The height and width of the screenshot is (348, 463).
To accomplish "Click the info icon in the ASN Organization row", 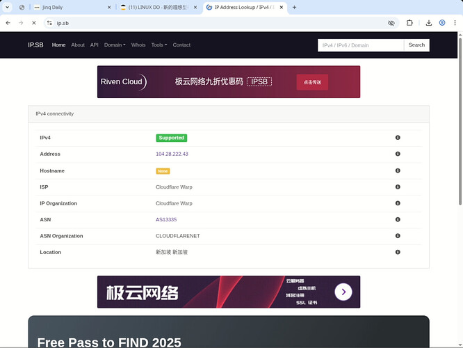I will coord(398,236).
